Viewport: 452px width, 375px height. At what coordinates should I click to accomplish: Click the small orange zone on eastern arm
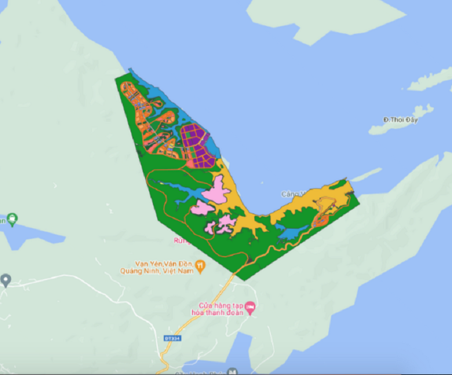click(x=320, y=220)
